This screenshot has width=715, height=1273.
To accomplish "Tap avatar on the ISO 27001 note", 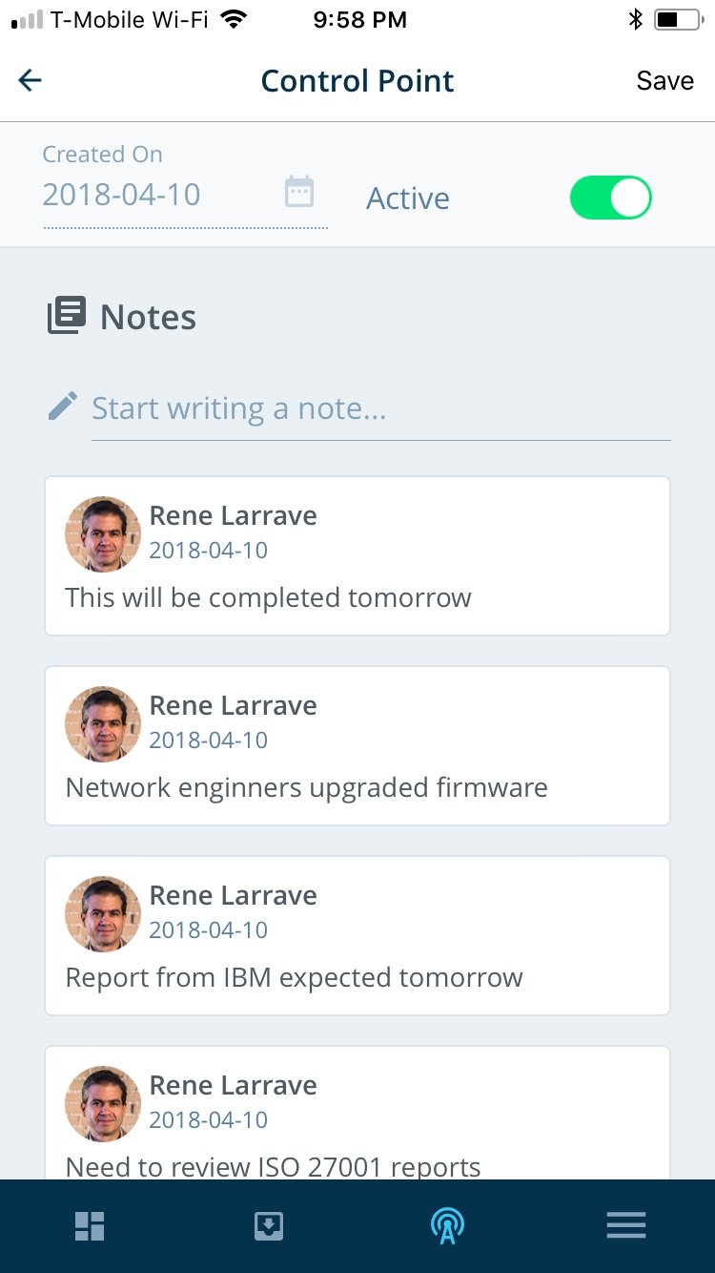I will tap(103, 1103).
